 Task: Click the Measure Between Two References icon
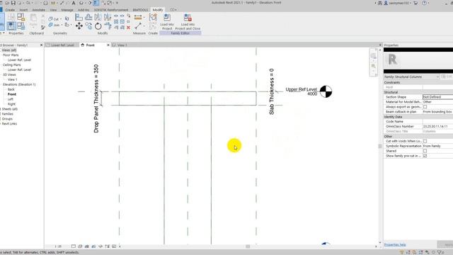click(x=138, y=26)
